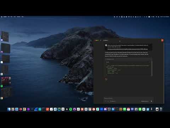Image resolution: width=170 pixels, height=128 pixels.
Task: Select the Stage Manager thumbnail with red charts
Action: [6, 81]
